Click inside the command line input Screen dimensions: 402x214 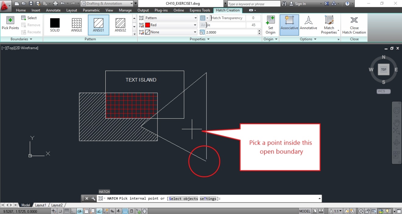[x=213, y=198]
